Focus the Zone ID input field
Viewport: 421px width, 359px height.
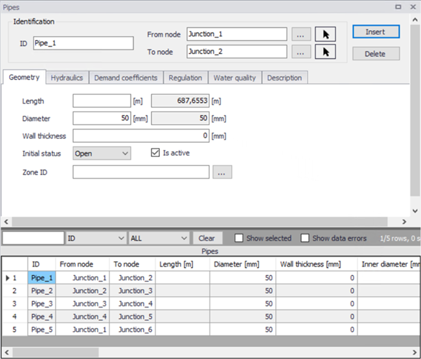[141, 172]
